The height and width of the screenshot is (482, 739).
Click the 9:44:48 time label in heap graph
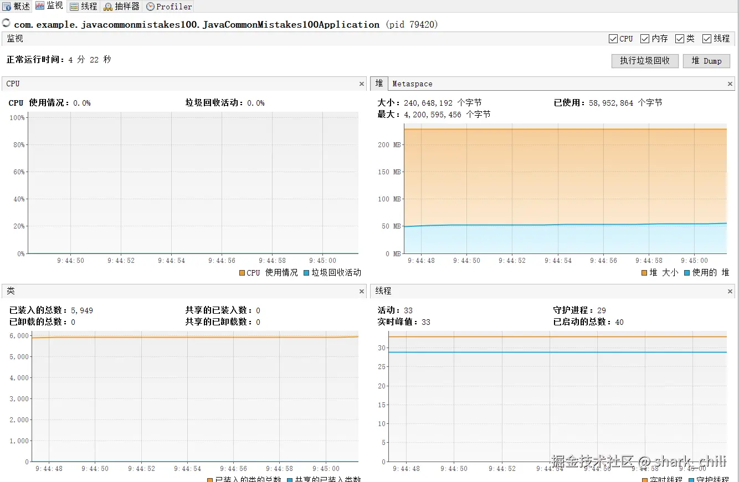pyautogui.click(x=422, y=261)
